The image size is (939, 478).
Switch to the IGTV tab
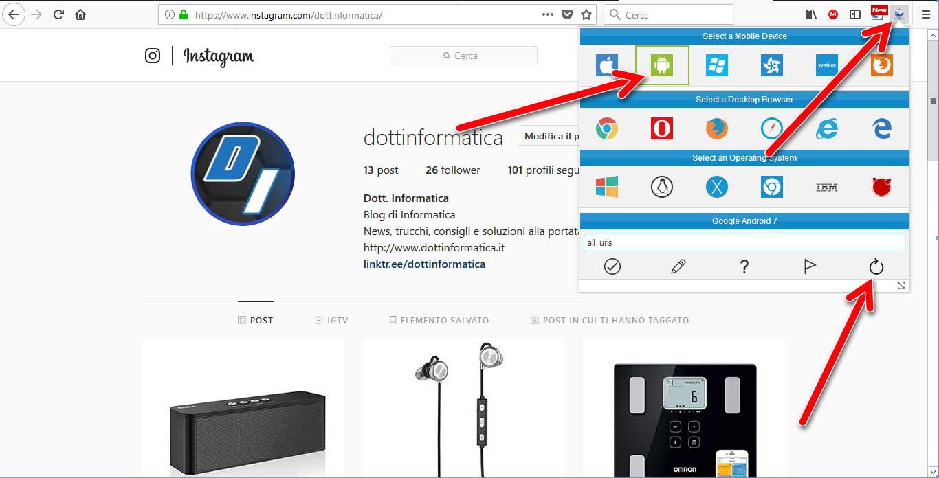pyautogui.click(x=331, y=320)
